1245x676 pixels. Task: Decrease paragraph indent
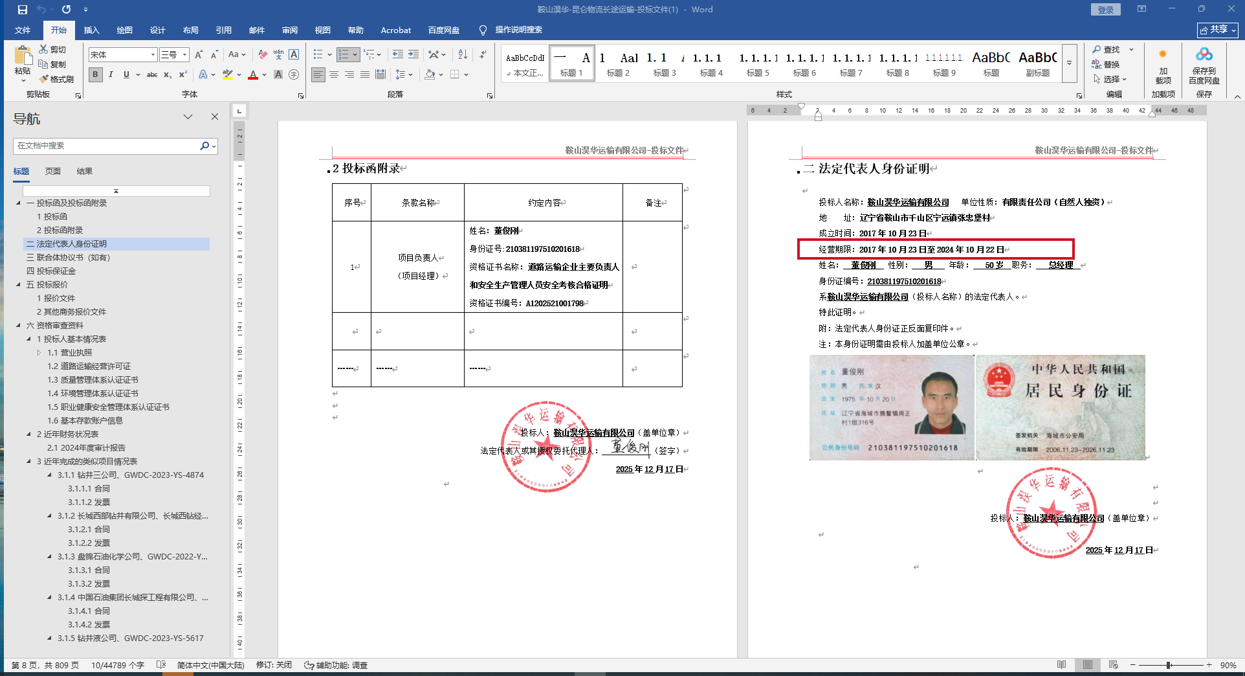pyautogui.click(x=397, y=55)
